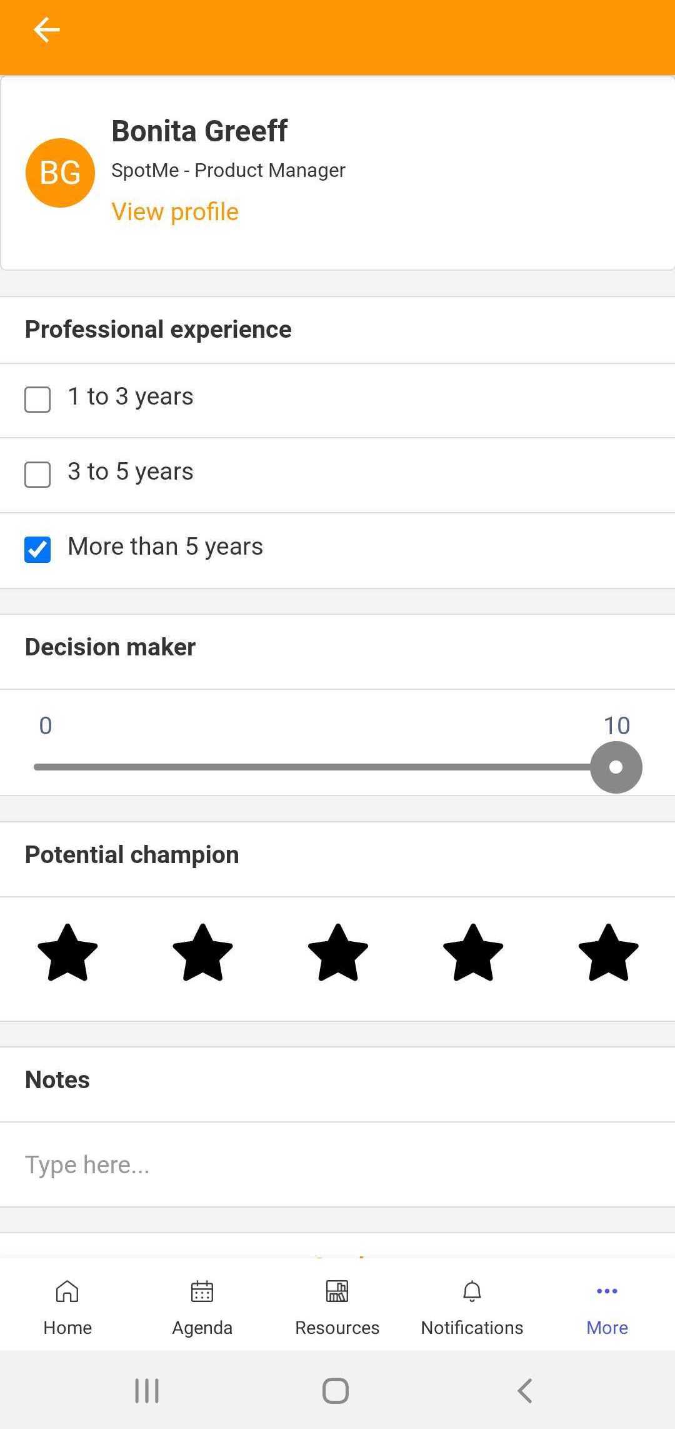The height and width of the screenshot is (1429, 675).
Task: Click the Decision maker slider handle
Action: tap(616, 767)
